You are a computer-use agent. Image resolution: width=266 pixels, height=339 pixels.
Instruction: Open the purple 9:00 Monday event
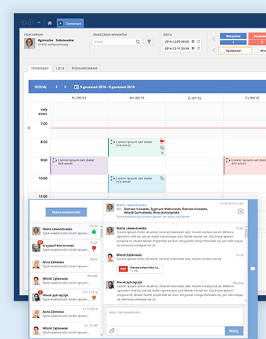[79, 165]
